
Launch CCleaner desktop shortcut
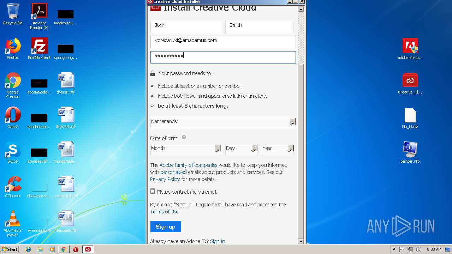tap(13, 187)
